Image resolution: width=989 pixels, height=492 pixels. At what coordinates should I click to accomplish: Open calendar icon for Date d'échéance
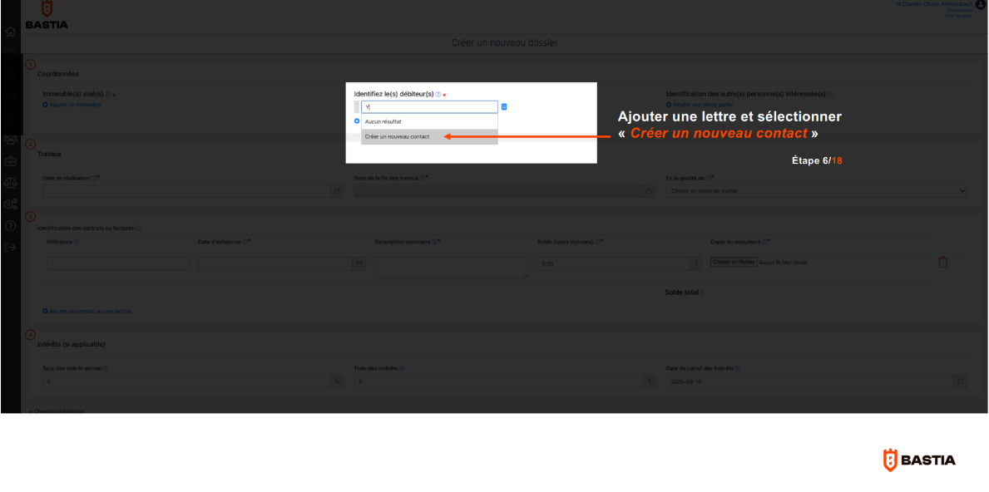[x=359, y=264]
